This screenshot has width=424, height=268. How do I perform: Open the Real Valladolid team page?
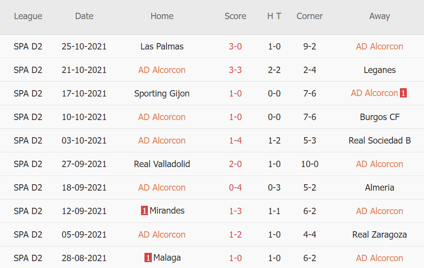tap(162, 164)
